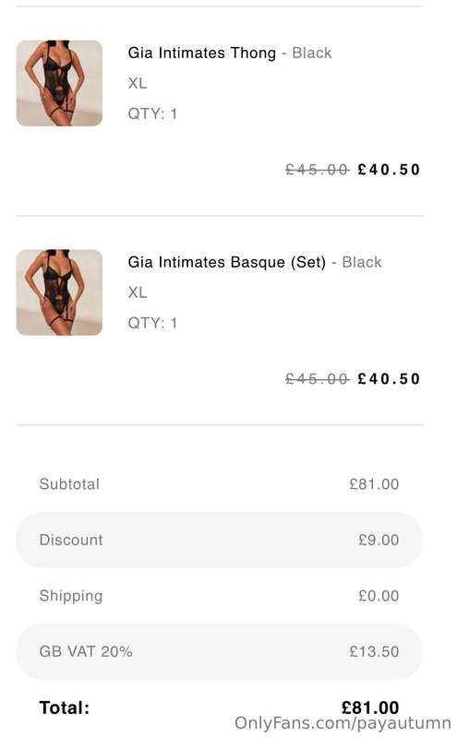Click the Basque discounted price £40.50
This screenshot has width=457, height=738.
(389, 379)
